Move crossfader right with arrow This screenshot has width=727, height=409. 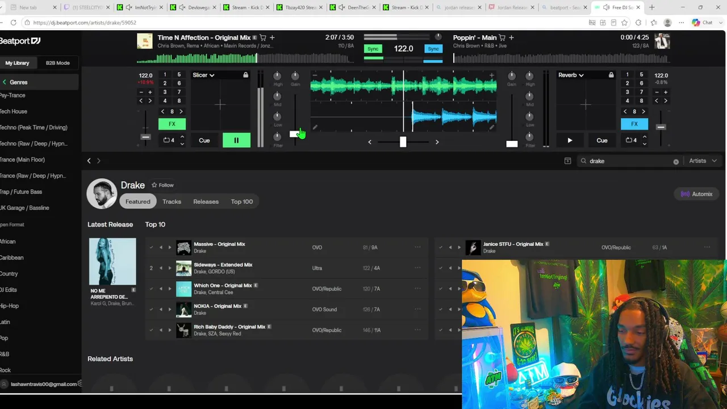437,142
